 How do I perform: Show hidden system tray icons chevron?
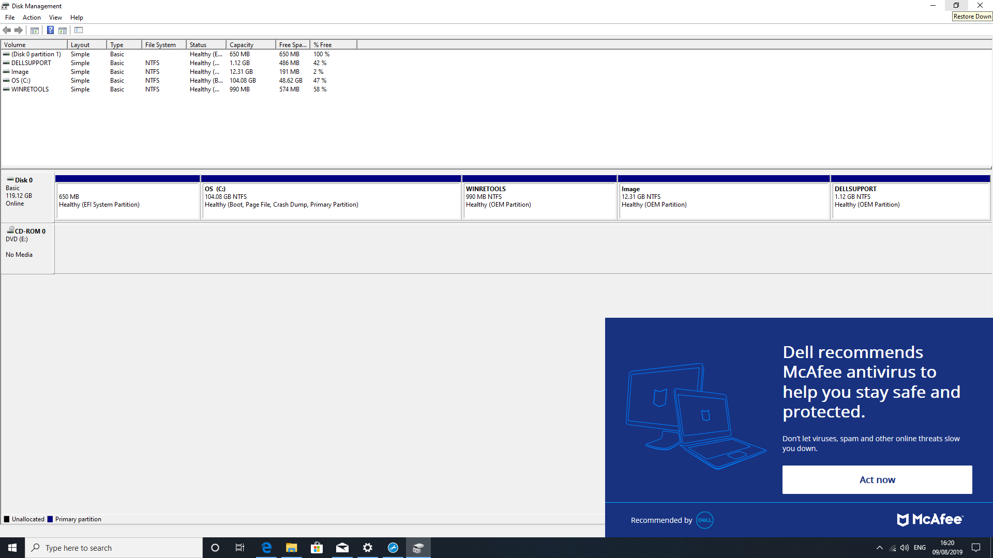tap(879, 548)
